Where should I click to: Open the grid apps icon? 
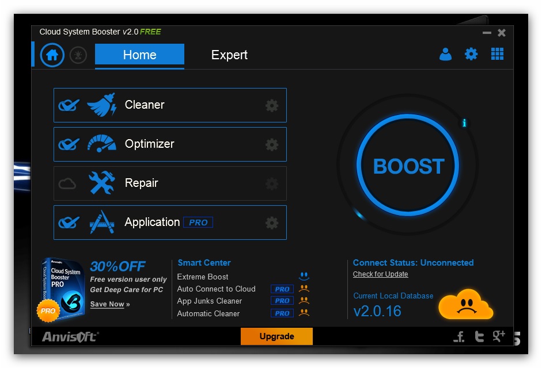498,54
